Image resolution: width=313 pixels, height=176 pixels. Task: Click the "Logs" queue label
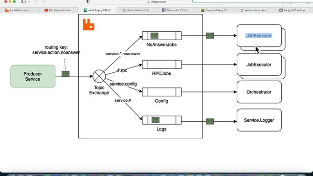coord(161,129)
